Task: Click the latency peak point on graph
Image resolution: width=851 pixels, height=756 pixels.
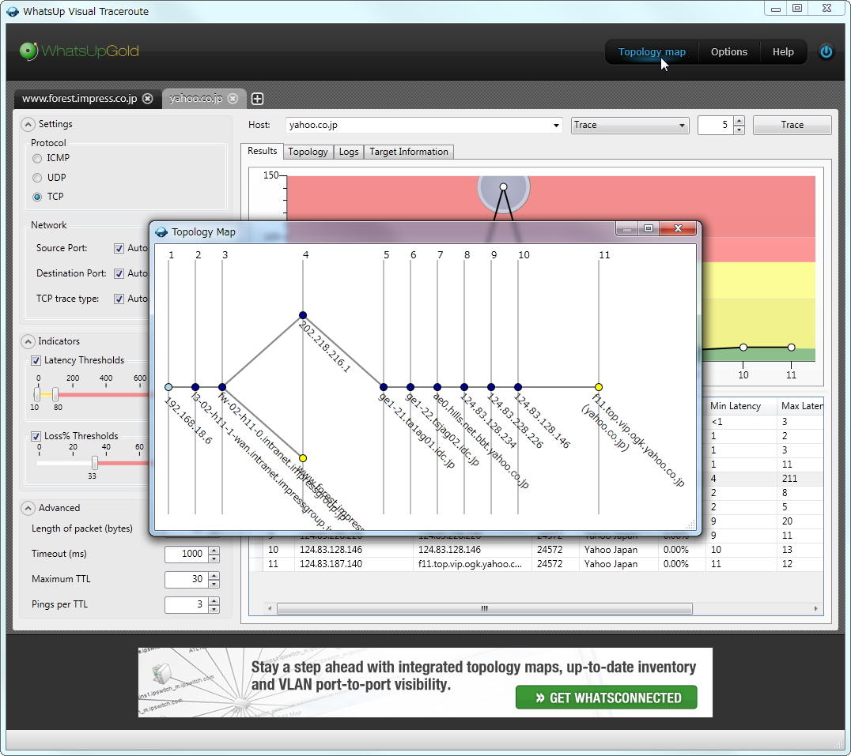Action: click(x=504, y=187)
